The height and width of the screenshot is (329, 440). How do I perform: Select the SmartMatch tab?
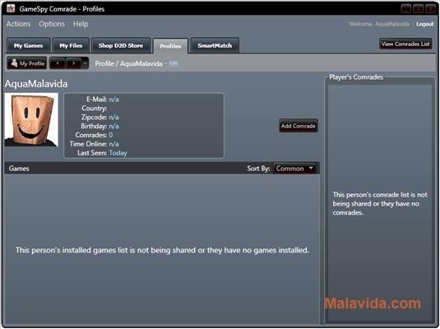point(215,45)
